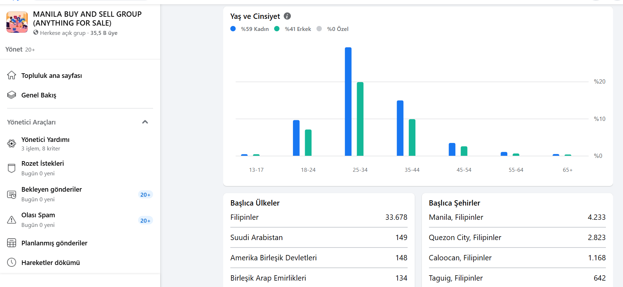
Task: Click the blue Kadın legend dot
Action: [x=233, y=29]
